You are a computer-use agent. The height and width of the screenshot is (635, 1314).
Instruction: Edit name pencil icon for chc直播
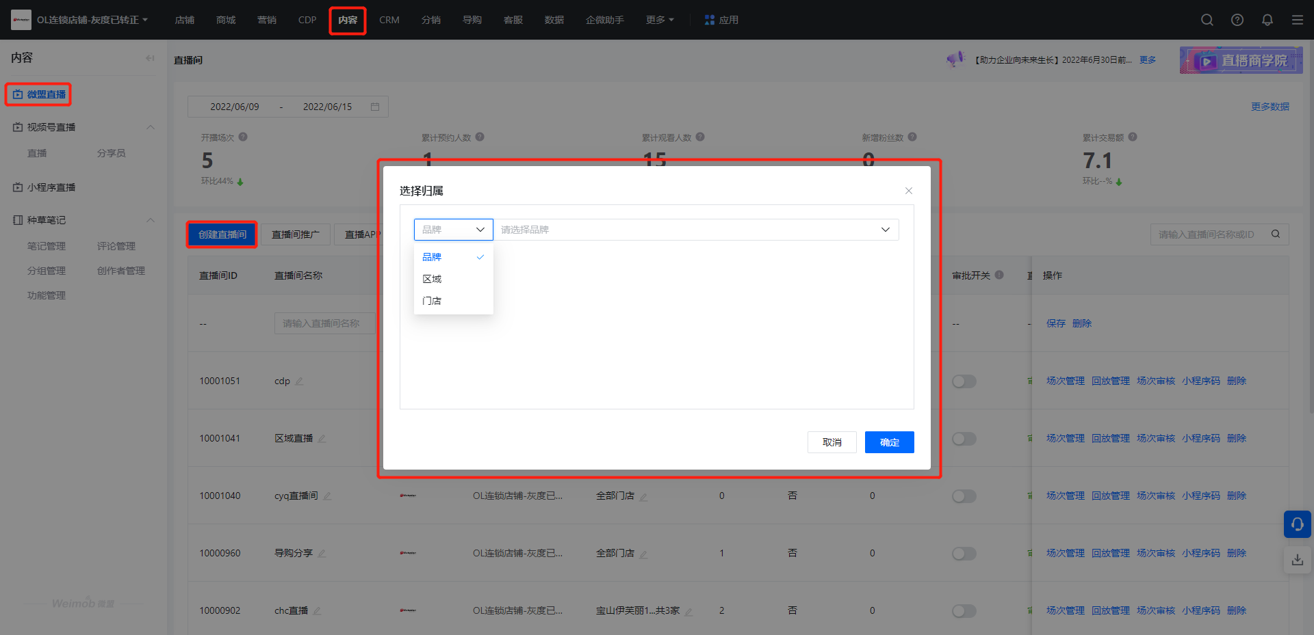point(317,610)
